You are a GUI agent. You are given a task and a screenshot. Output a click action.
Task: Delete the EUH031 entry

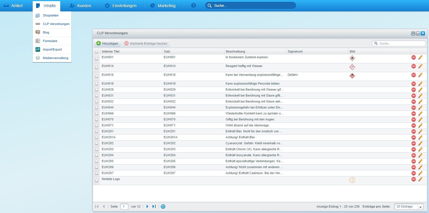(414, 96)
